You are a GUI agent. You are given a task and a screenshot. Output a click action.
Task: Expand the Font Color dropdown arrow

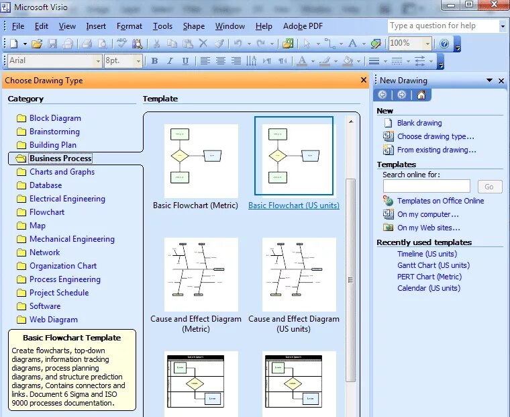coord(313,61)
